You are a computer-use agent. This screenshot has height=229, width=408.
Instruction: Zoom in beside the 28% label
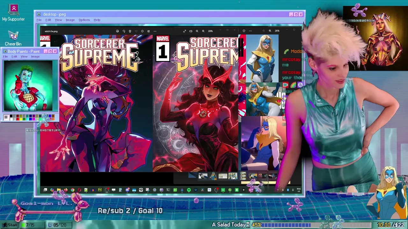pos(203,31)
